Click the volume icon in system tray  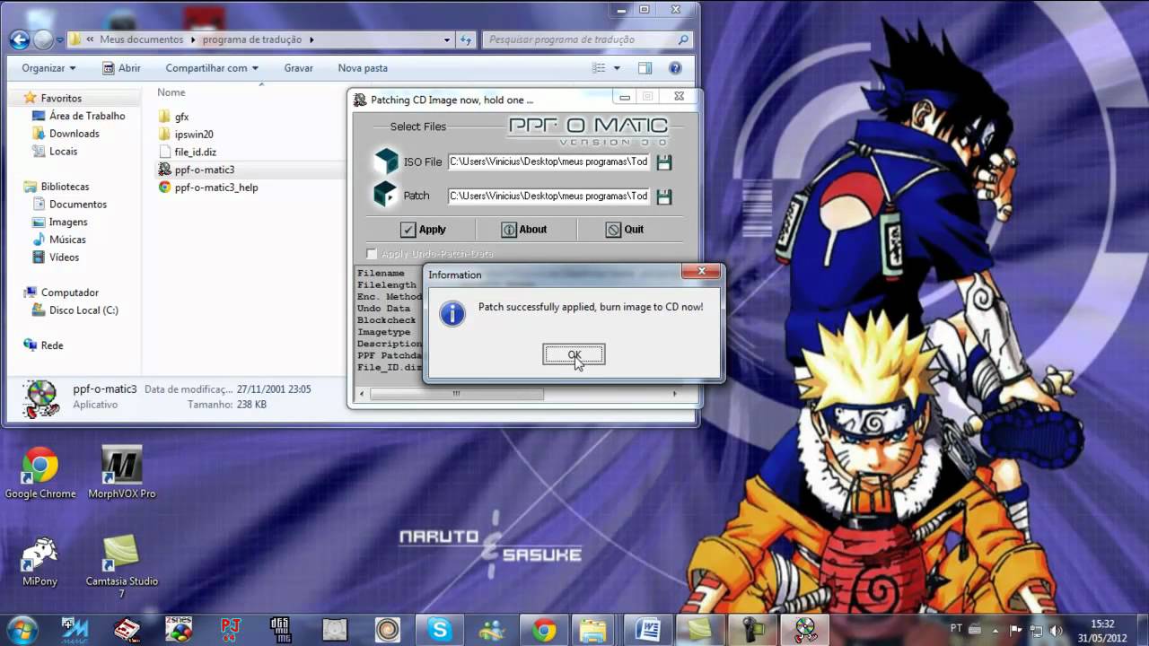[1056, 631]
